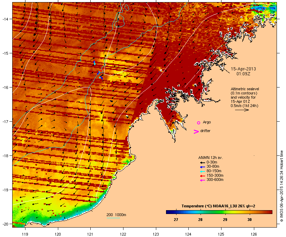Click the dark red end of temperature color bar

point(270,212)
